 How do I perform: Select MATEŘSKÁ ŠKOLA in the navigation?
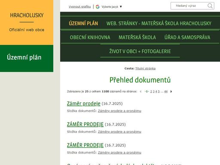[137, 37]
